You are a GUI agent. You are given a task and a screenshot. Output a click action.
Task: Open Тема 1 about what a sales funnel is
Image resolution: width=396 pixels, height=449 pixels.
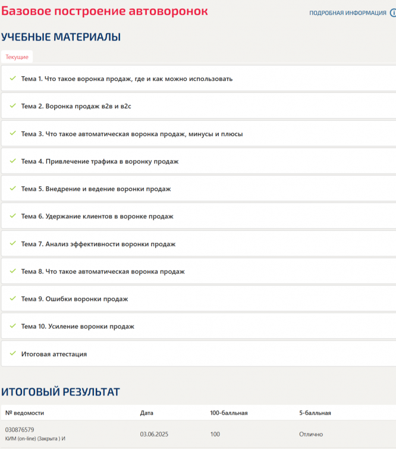(199, 79)
